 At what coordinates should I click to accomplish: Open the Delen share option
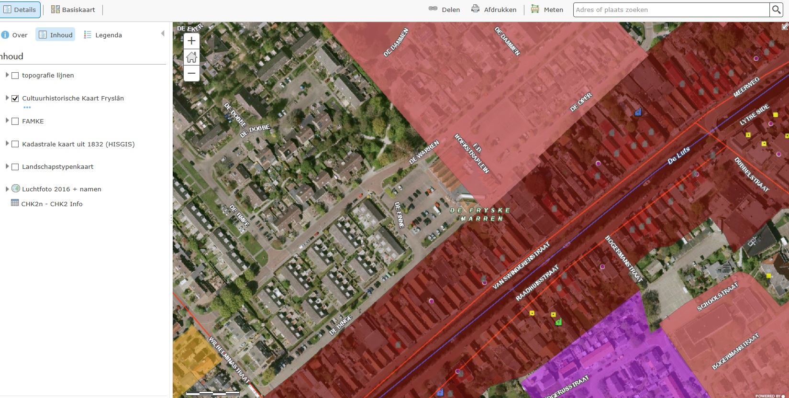444,10
